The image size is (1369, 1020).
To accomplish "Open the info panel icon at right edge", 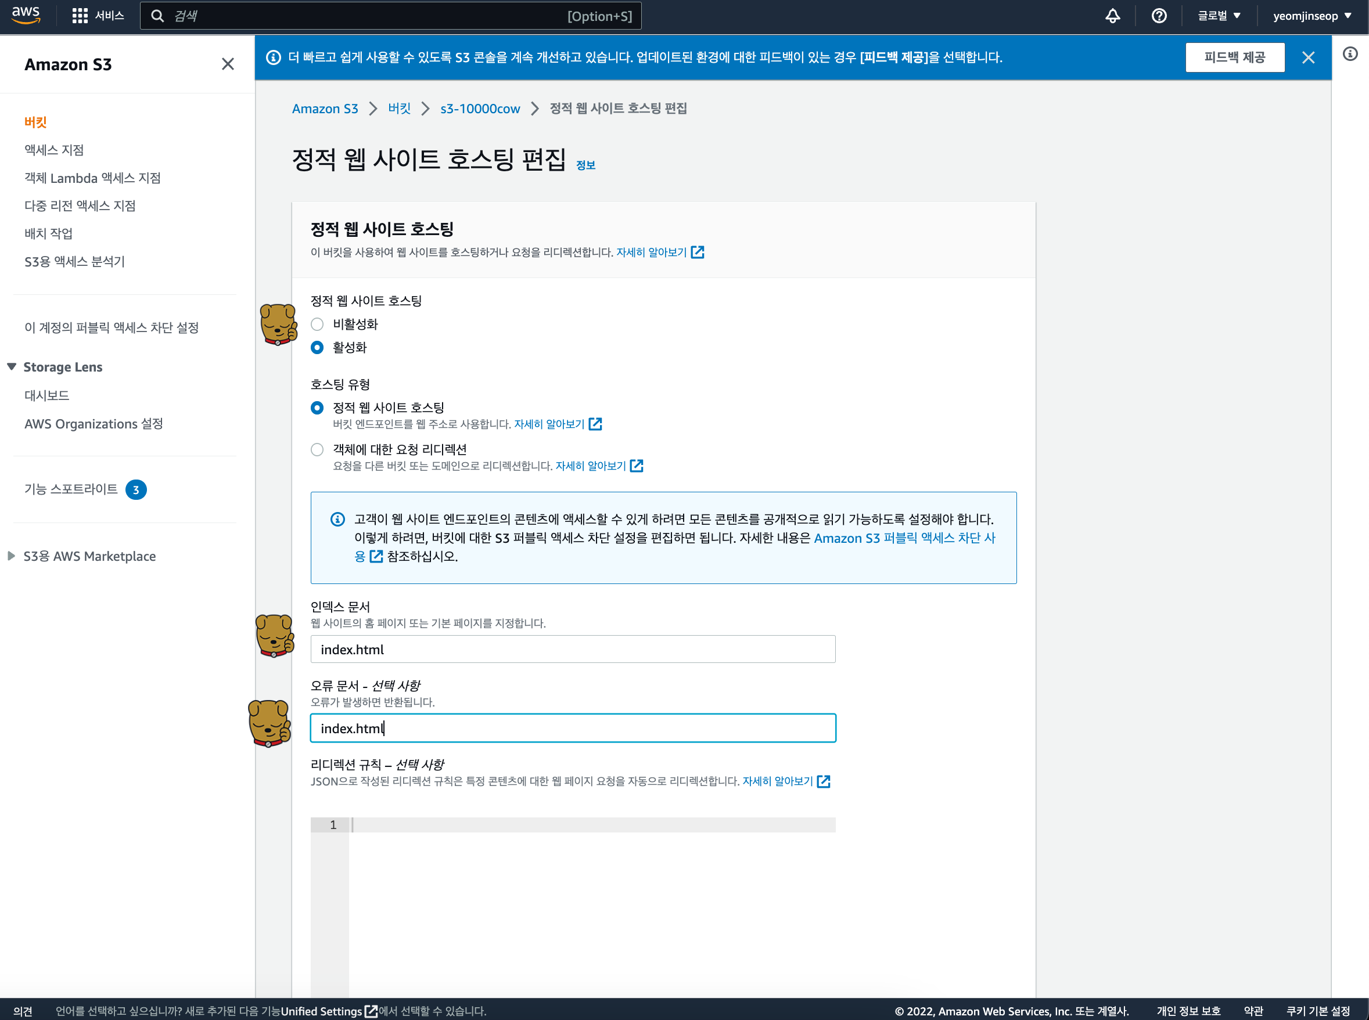I will tap(1350, 55).
